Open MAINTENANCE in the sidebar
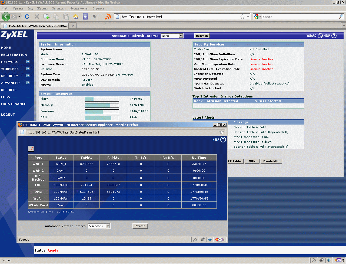This screenshot has width=346, height=264. pyautogui.click(x=14, y=104)
